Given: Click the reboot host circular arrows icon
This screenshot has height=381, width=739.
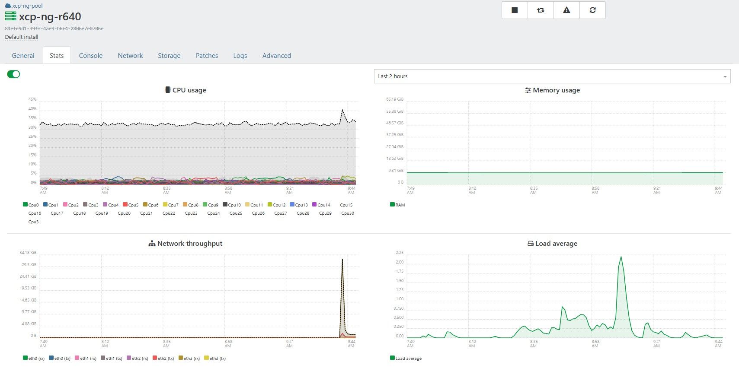Looking at the screenshot, I should point(592,10).
